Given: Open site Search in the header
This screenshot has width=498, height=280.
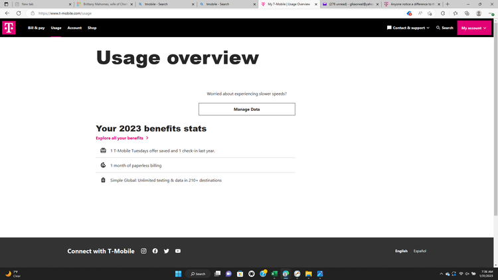Looking at the screenshot, I should (x=445, y=28).
